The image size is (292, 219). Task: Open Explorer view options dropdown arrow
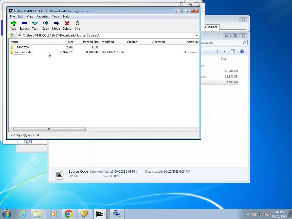point(224,51)
